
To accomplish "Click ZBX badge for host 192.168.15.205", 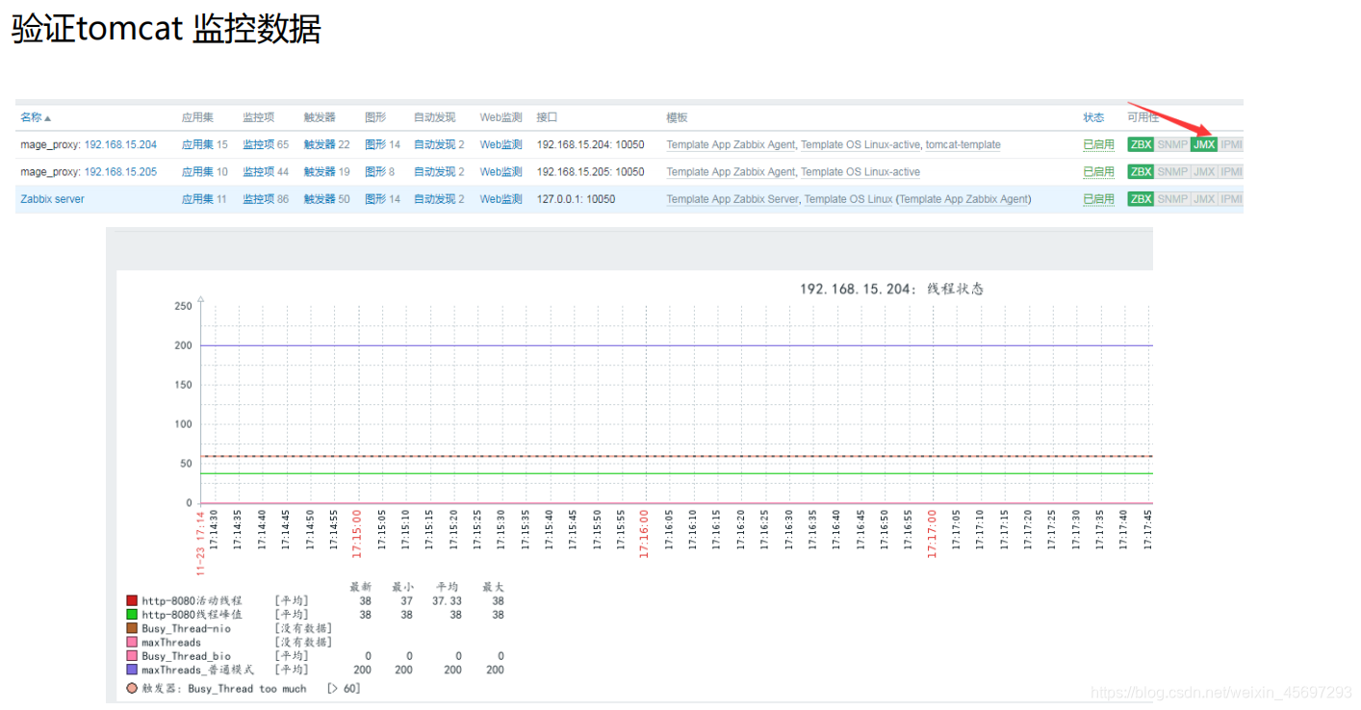I will pyautogui.click(x=1141, y=171).
